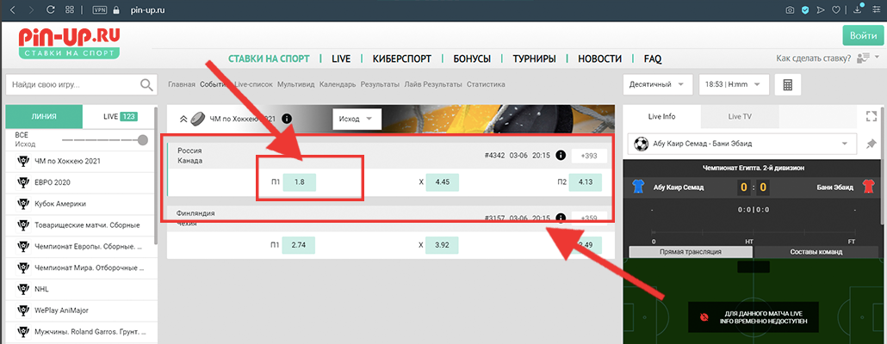Select Товарищеские матчи. Сборные
Viewport: 887px width, 344px height.
tap(80, 225)
